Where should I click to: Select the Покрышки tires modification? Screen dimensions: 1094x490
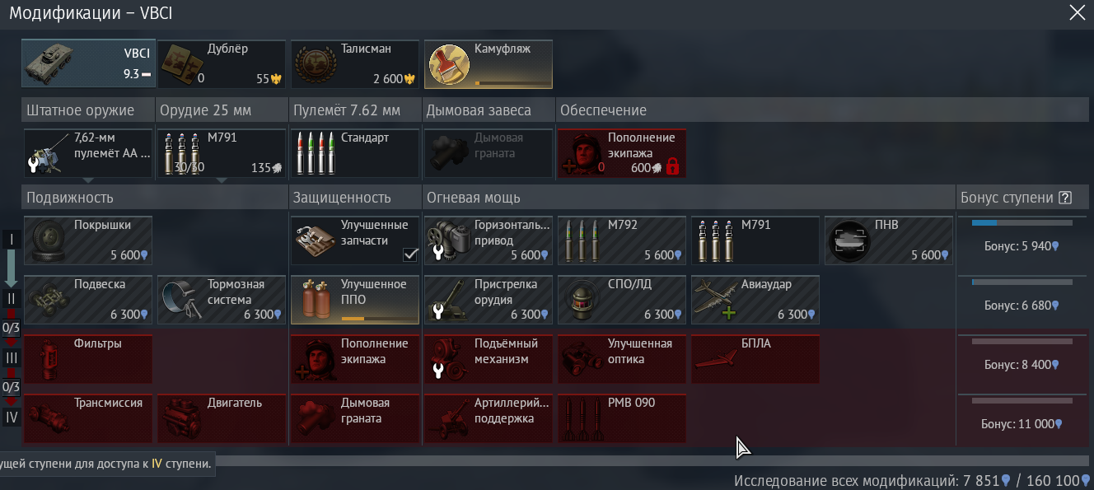coord(88,240)
